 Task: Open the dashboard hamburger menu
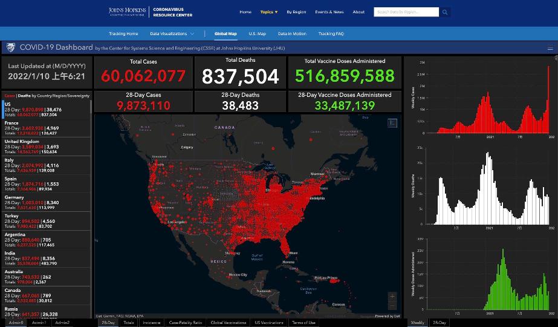click(550, 48)
